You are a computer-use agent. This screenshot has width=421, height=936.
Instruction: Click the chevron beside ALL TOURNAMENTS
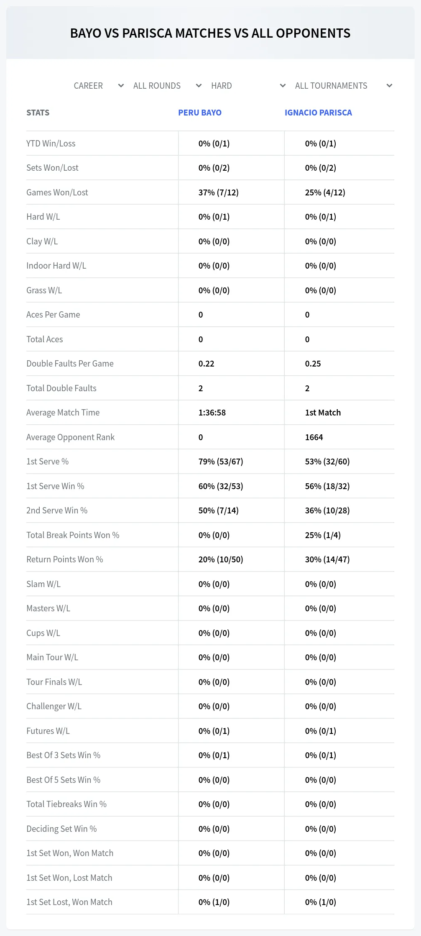click(x=389, y=86)
